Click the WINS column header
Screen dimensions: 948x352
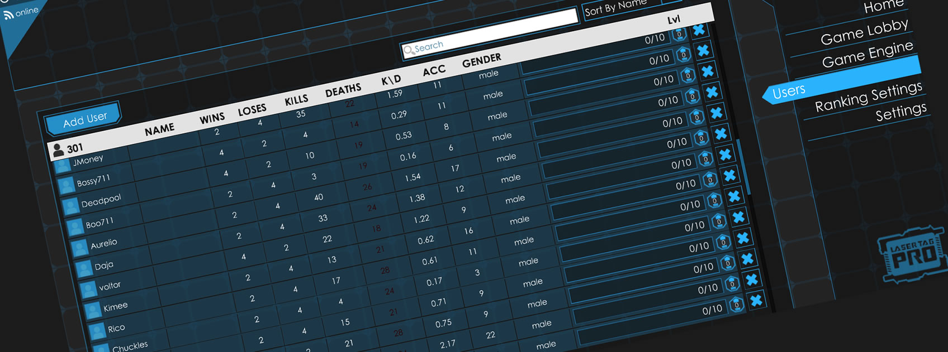(212, 119)
